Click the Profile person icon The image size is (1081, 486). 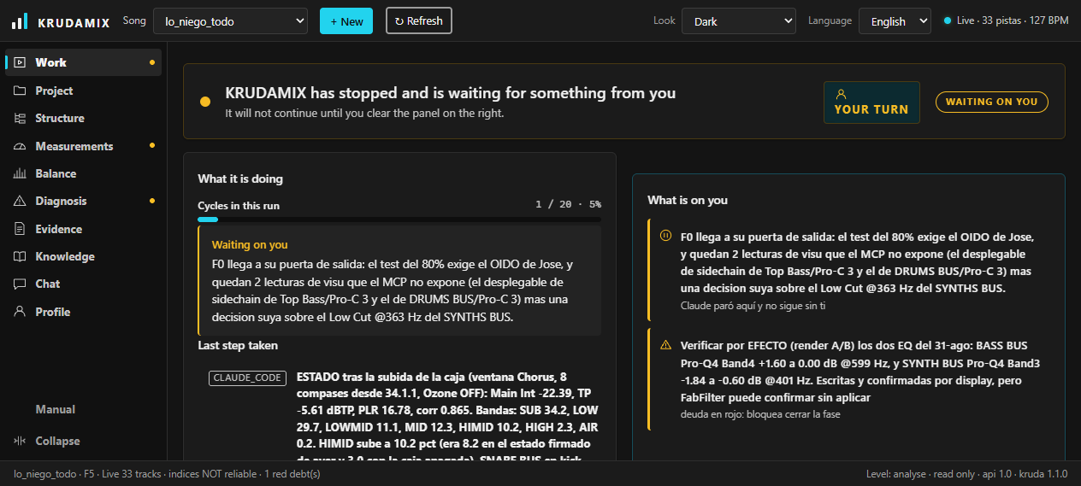(x=20, y=312)
